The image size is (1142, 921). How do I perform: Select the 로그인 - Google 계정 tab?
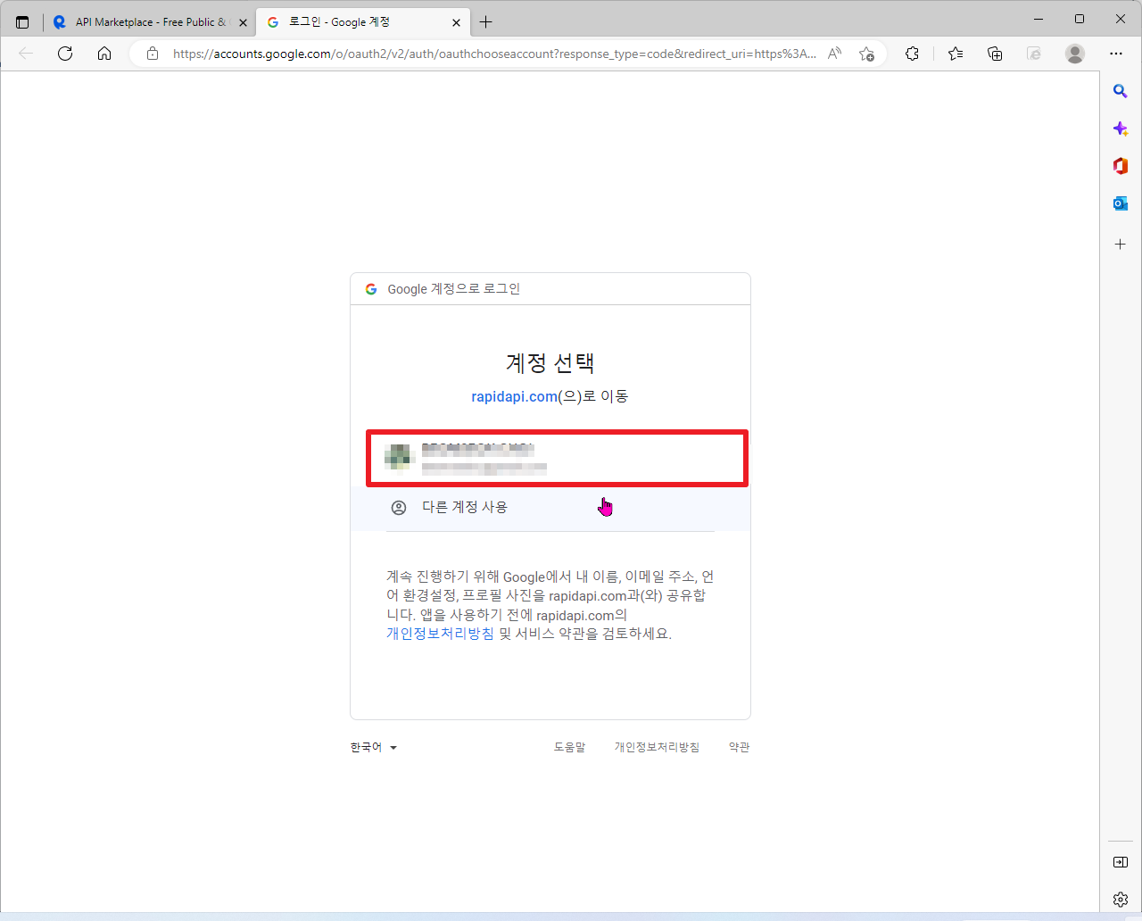pyautogui.click(x=363, y=22)
